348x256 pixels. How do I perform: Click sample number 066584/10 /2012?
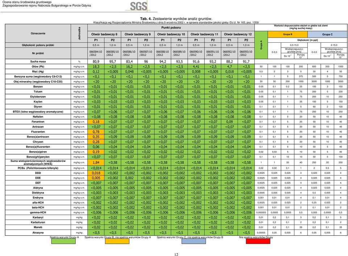[x=96, y=53]
